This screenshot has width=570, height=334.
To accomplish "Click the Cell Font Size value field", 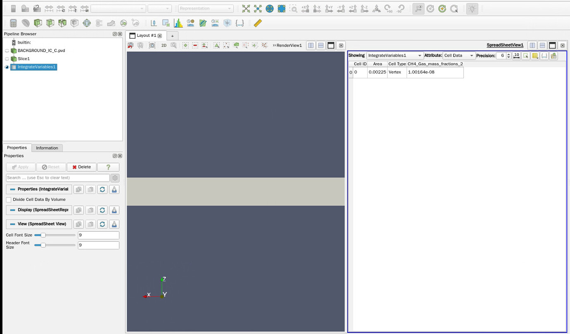I will 98,235.
